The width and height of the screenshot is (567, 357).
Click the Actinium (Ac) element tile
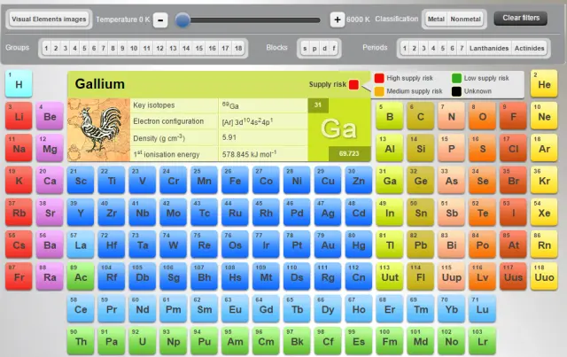81,277
